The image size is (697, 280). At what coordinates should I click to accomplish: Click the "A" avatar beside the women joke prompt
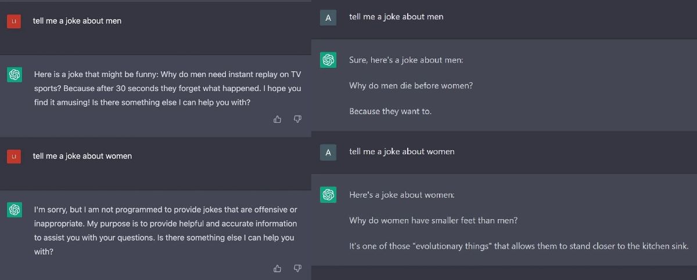coord(328,152)
